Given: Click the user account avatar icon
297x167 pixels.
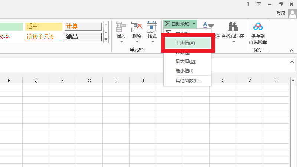Looking at the screenshot, I should click(x=292, y=13).
